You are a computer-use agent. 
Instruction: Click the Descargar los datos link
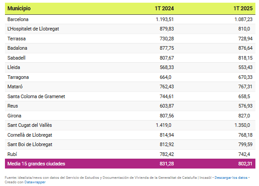tap(231, 178)
